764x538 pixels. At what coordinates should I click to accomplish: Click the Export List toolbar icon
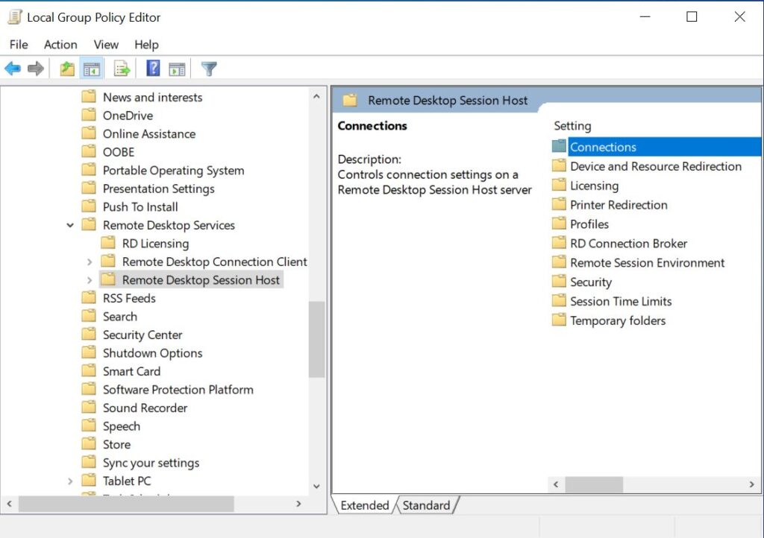[x=121, y=68]
